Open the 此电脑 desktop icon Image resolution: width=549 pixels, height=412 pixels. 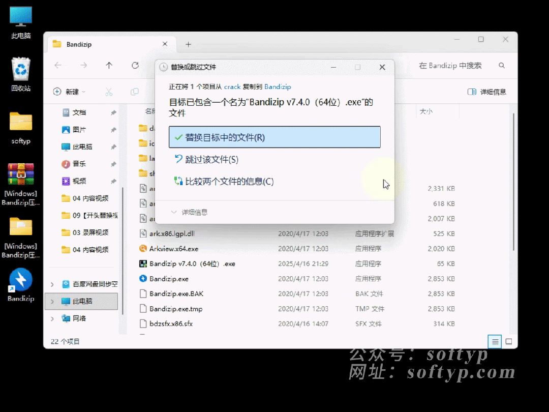[21, 22]
